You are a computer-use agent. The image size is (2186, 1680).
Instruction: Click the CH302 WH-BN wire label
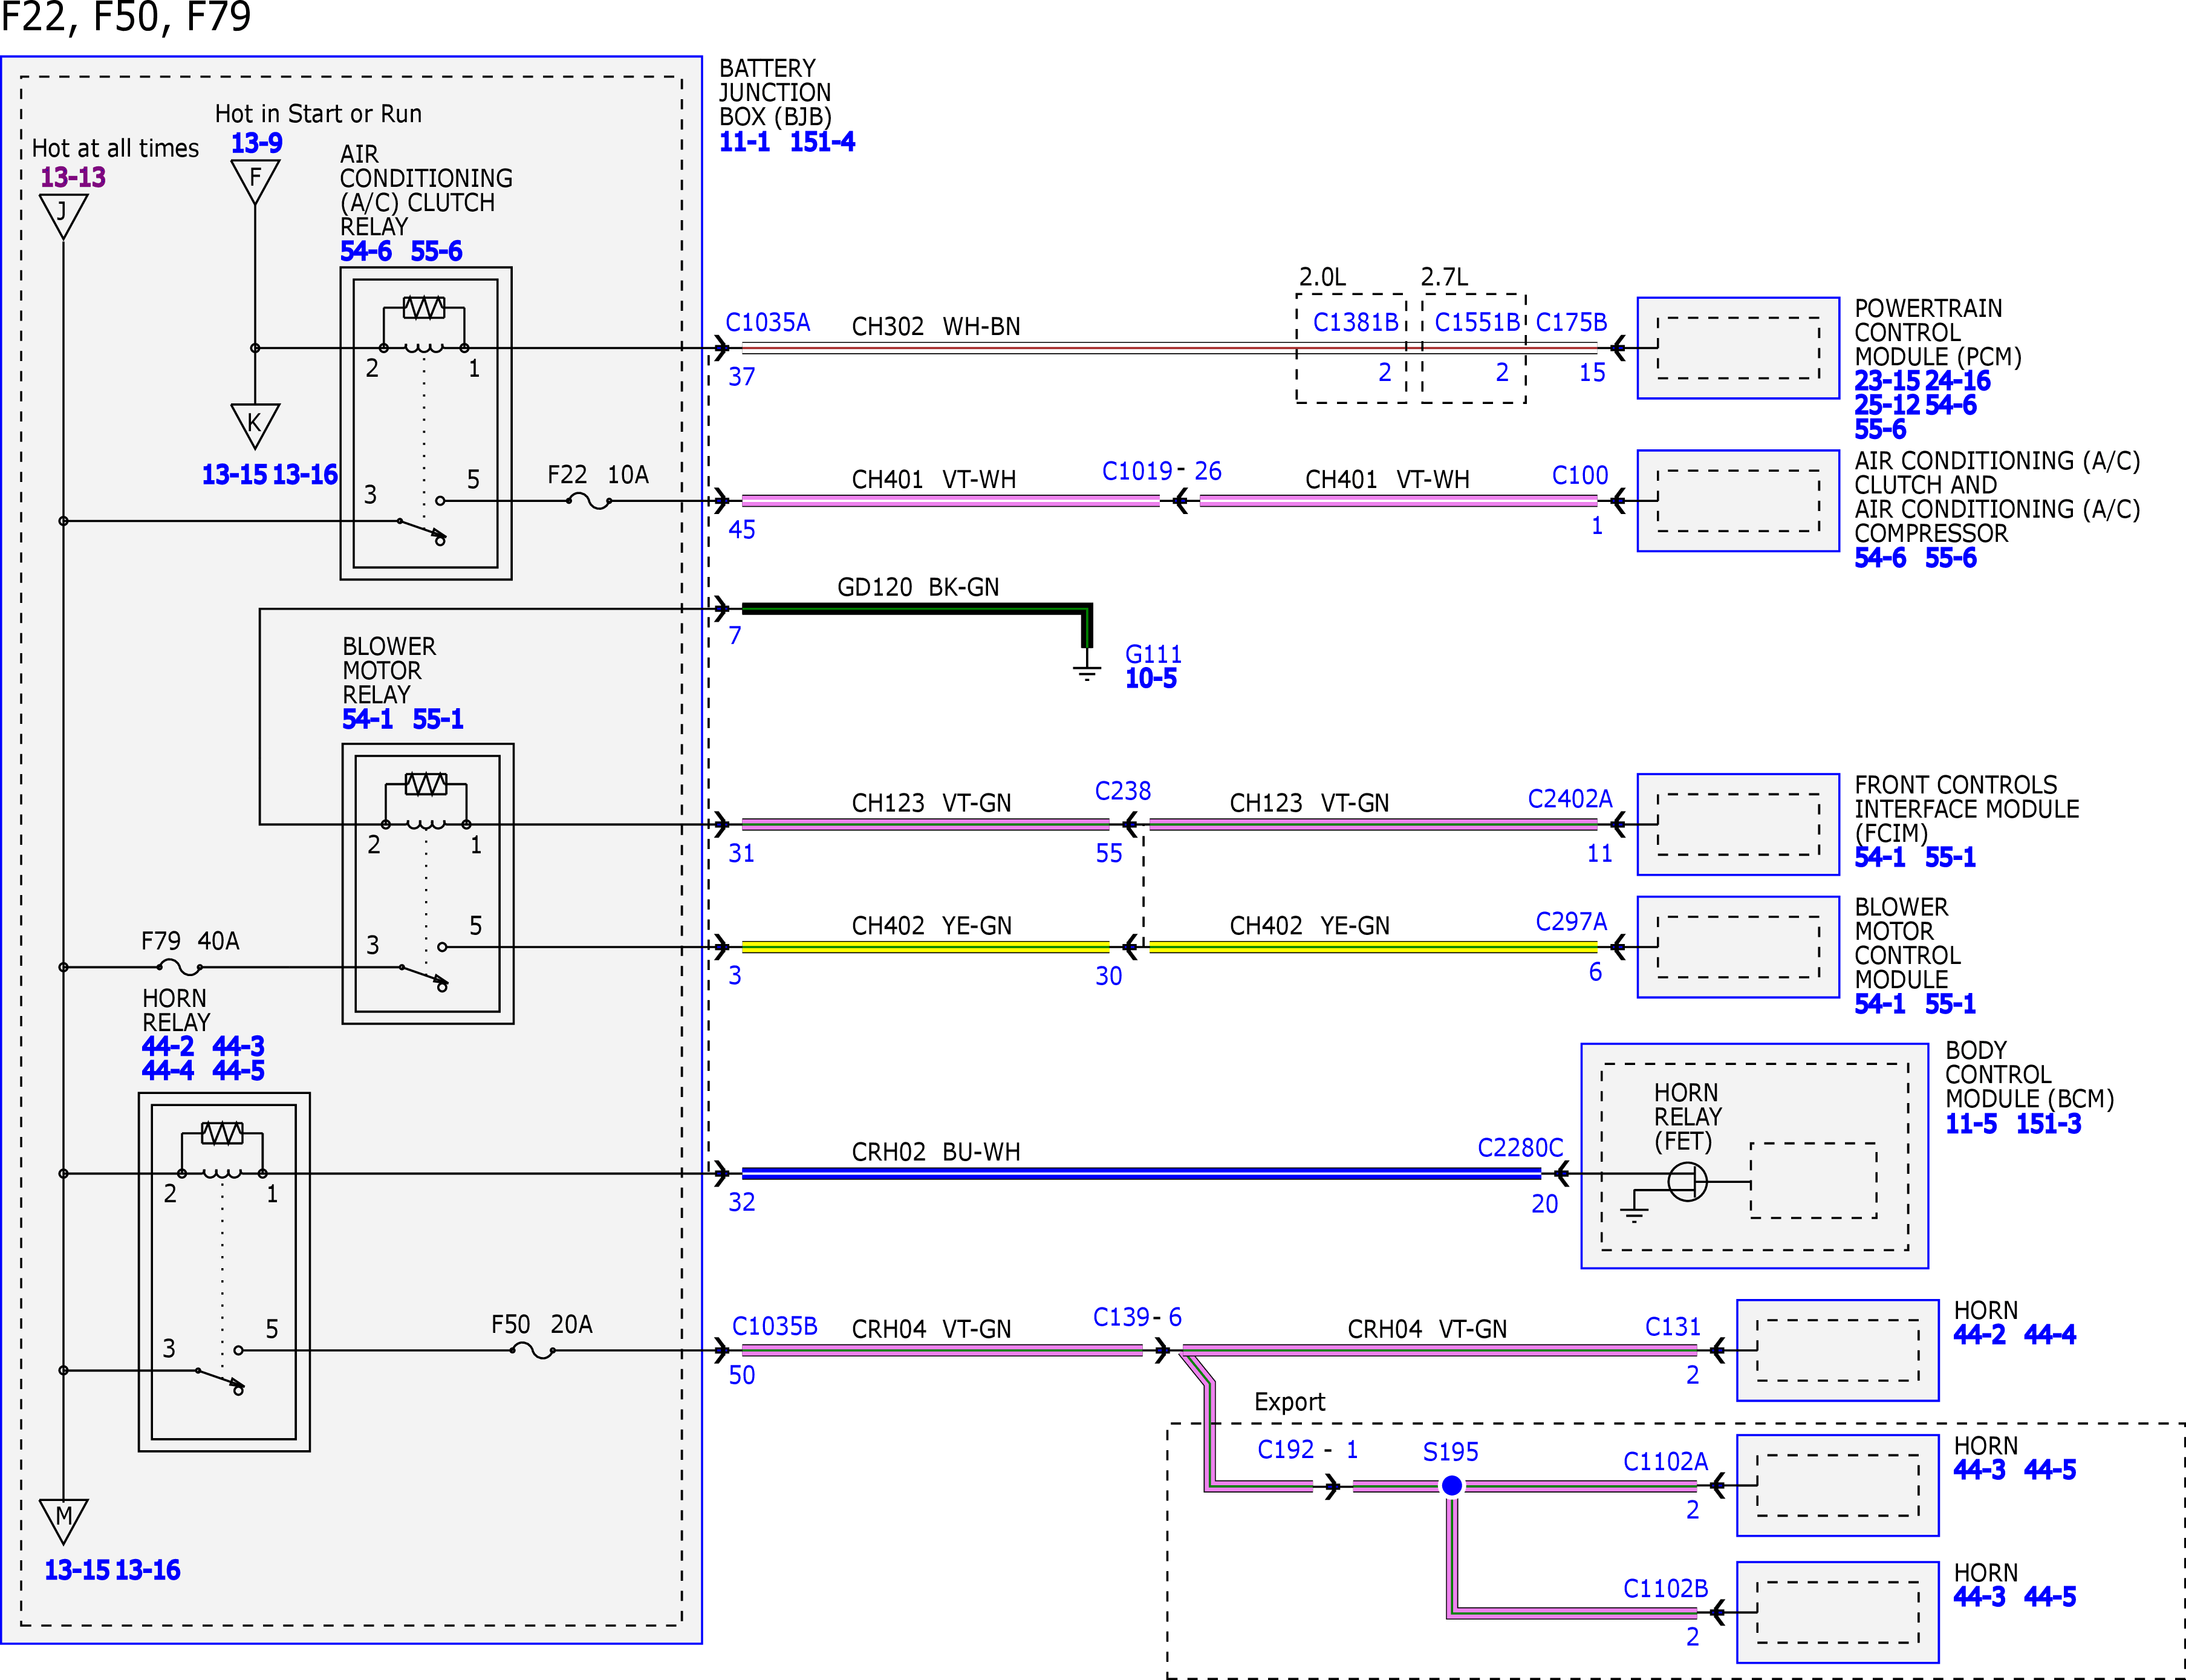pyautogui.click(x=936, y=327)
